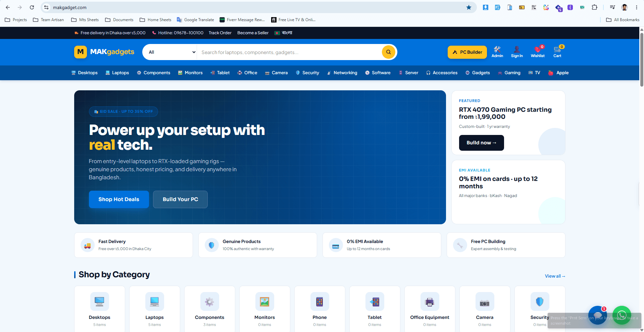Open the Fiverr Message Rew... bookmark
The height and width of the screenshot is (332, 644).
click(x=242, y=20)
